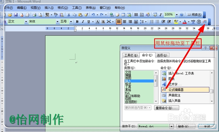This screenshot has height=132, width=219.
Task: Toggle the Drawing toolbar icon
Action: pos(148,15)
